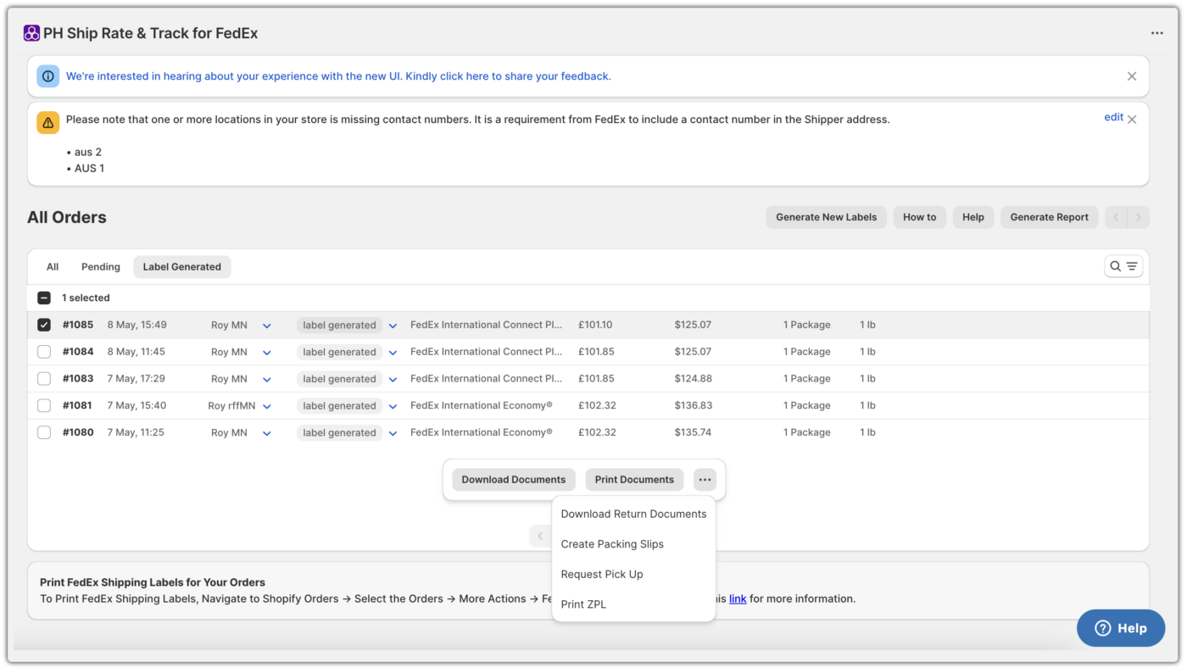Click Print Documents button
Viewport: 1187px width, 668px height.
[634, 480]
